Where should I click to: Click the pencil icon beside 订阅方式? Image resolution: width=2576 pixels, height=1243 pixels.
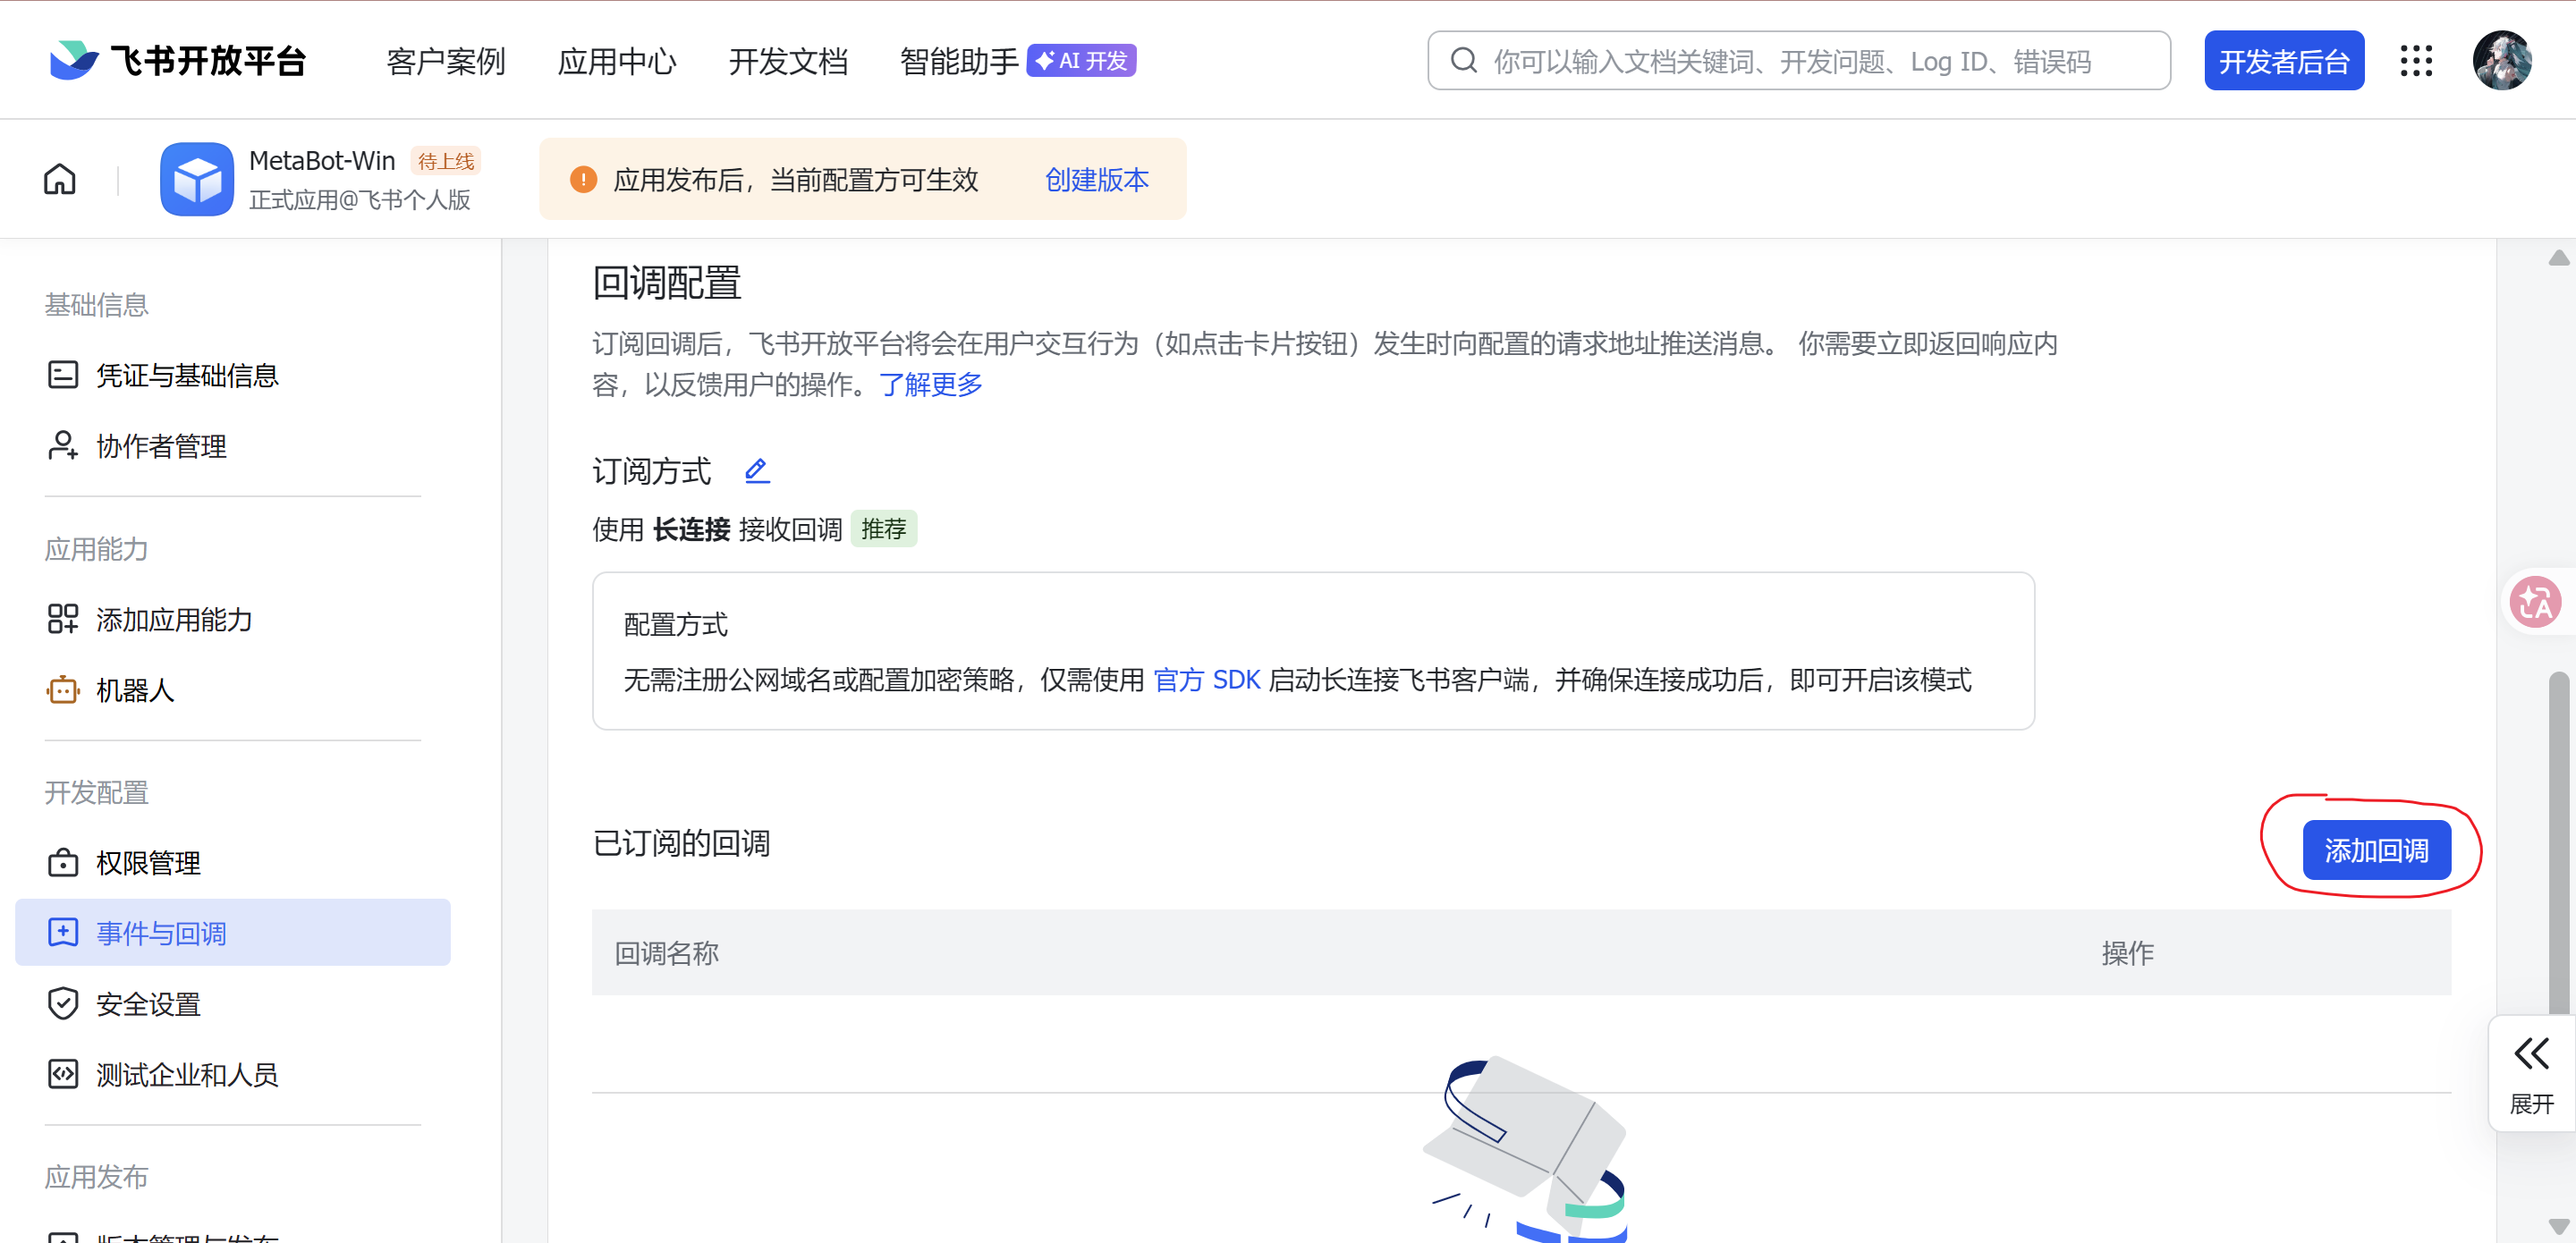[x=757, y=470]
